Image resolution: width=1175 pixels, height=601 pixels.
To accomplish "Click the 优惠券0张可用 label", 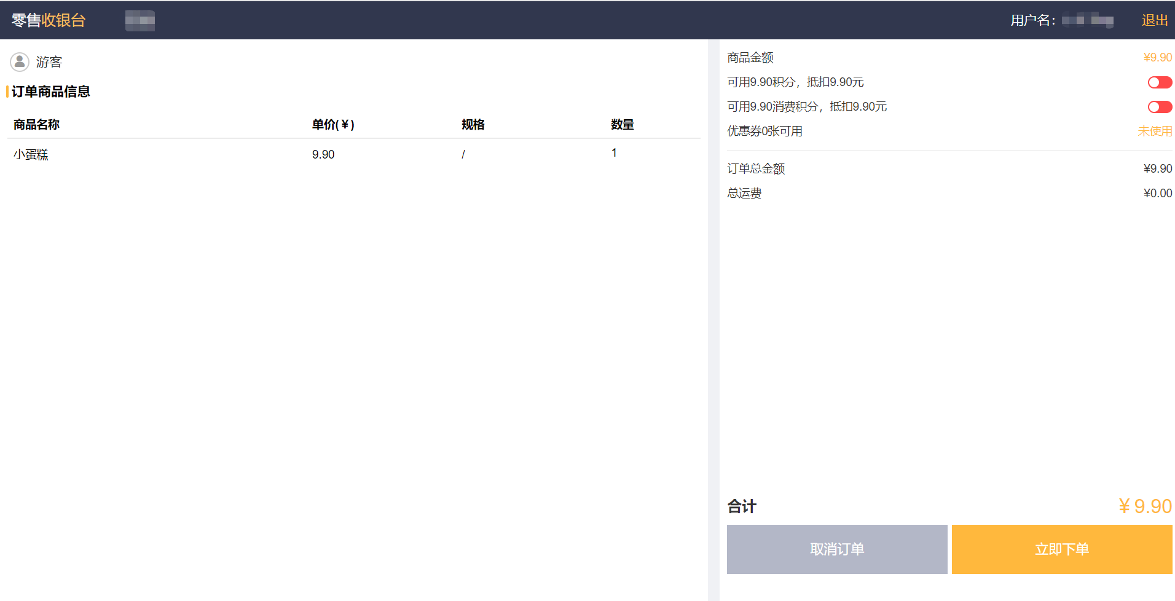I will tap(764, 132).
